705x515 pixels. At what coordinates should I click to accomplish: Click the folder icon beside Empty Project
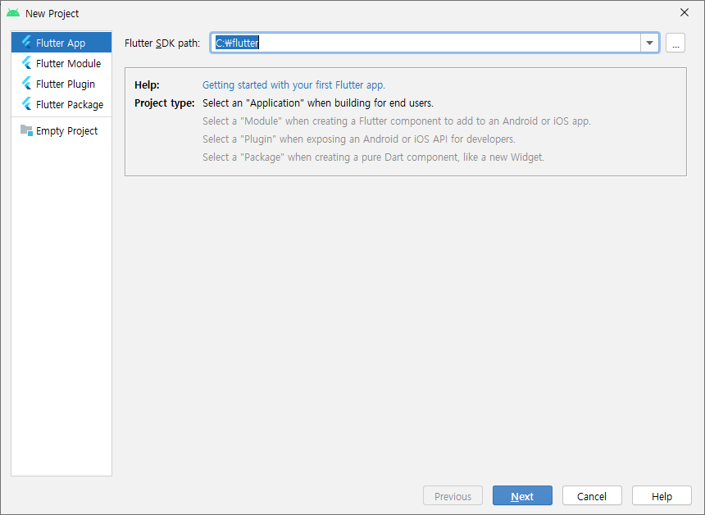[26, 130]
